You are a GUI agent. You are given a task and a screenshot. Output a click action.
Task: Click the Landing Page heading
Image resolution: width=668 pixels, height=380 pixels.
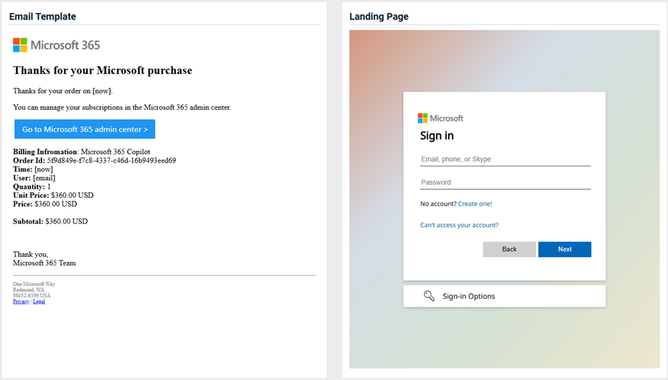[379, 16]
